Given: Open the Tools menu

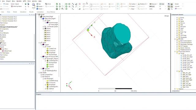Looking at the screenshot, I should (29, 1).
